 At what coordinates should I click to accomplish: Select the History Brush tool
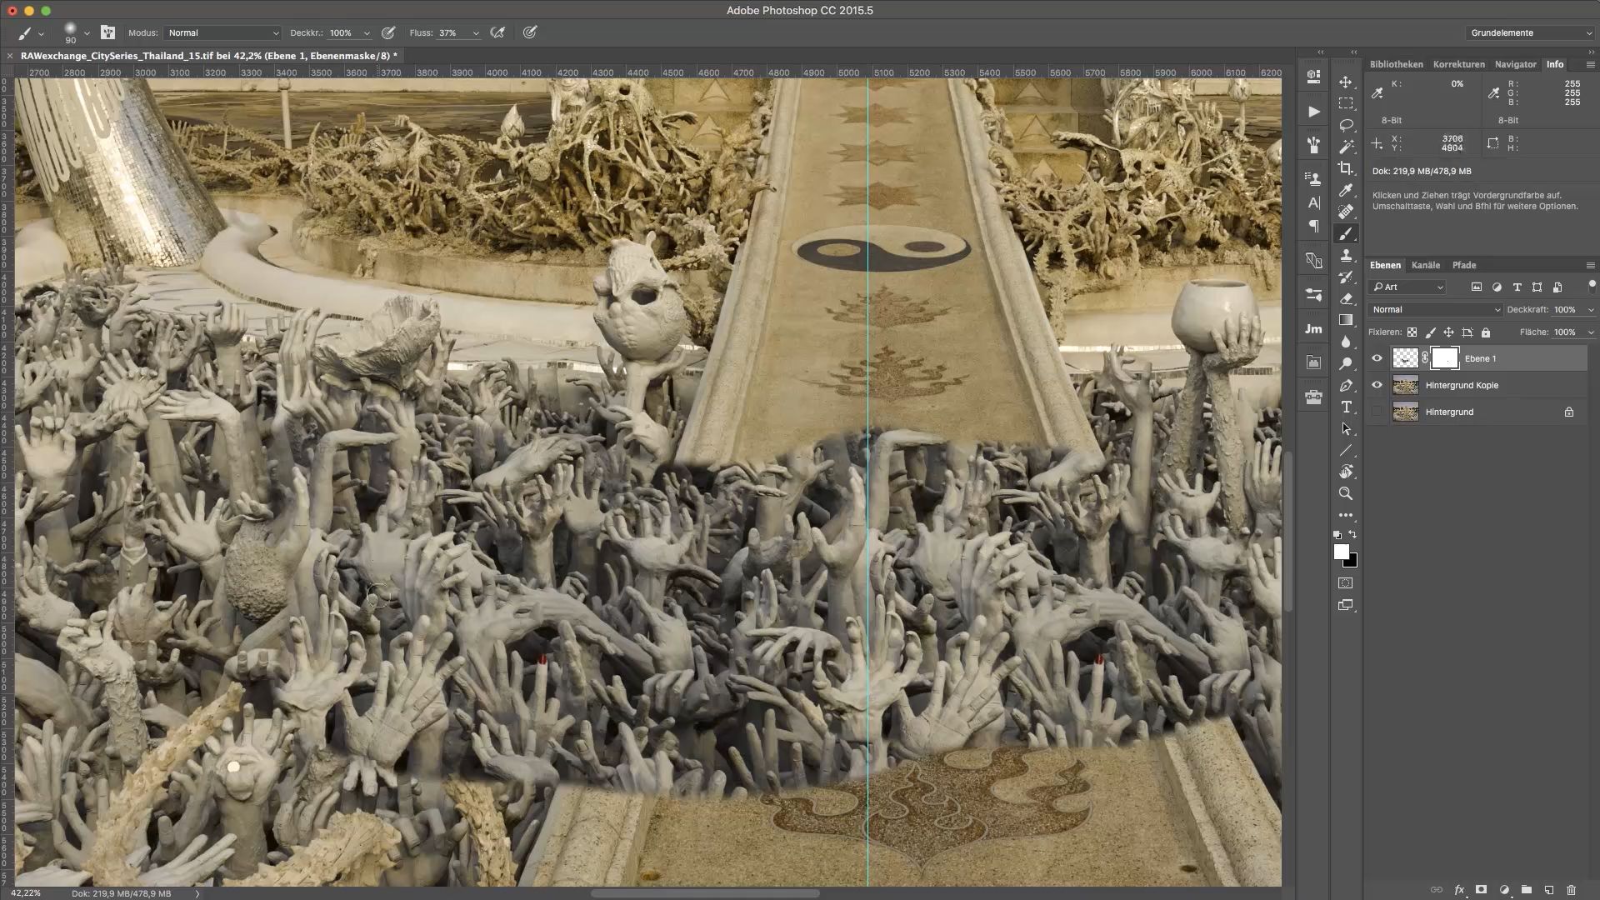click(x=1346, y=277)
